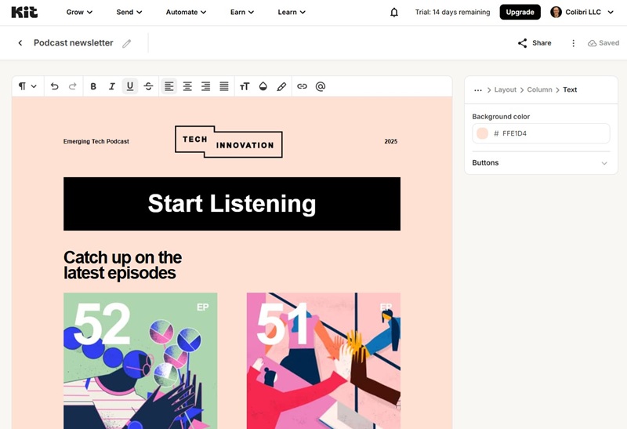Open the paragraph style dropdown
Viewport: 627px width, 429px height.
(27, 86)
